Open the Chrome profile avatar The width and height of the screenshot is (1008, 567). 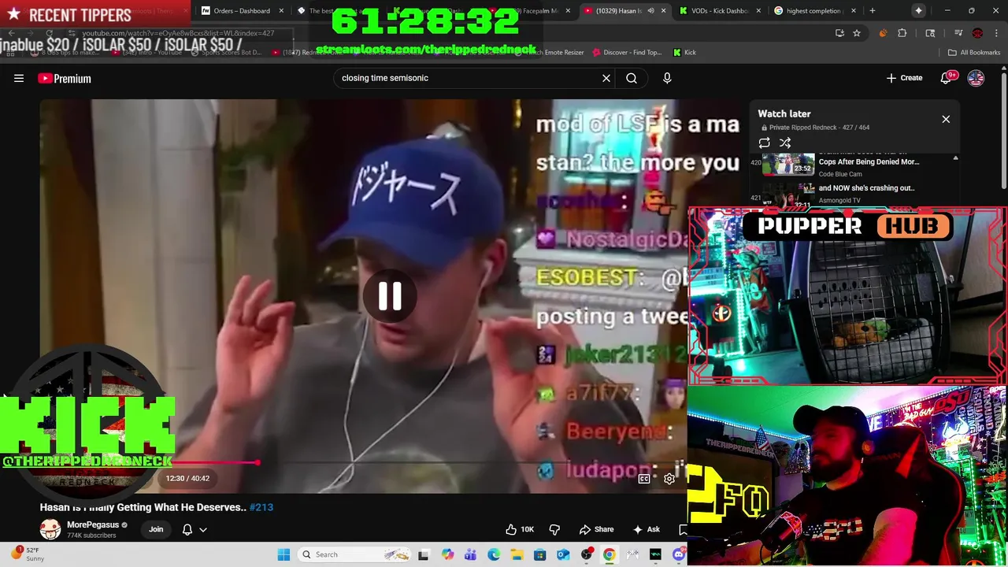[977, 33]
